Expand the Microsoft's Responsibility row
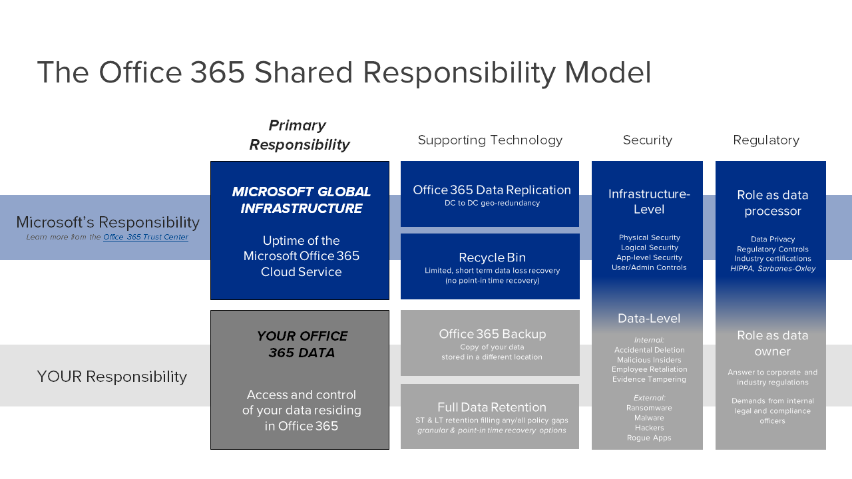This screenshot has width=852, height=479. coord(108,222)
